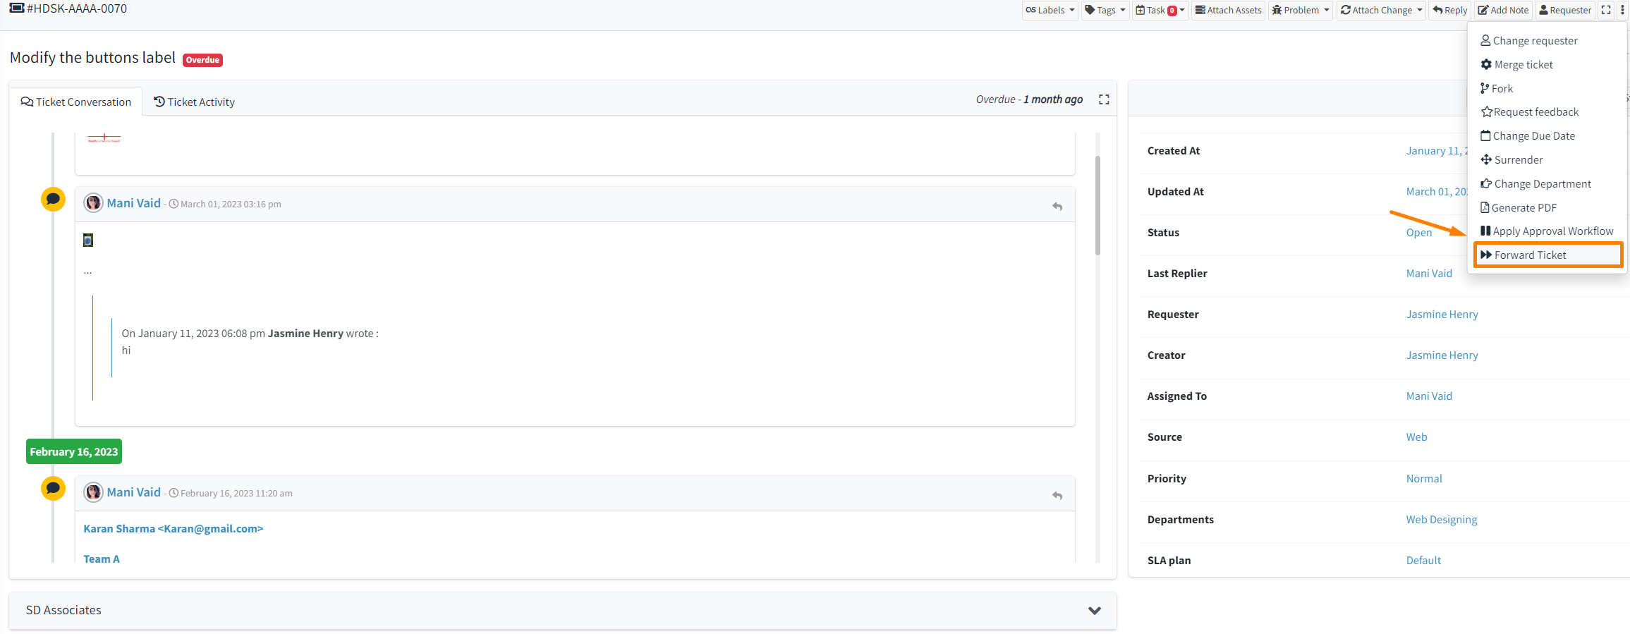Select Generate PDF from the menu
This screenshot has width=1630, height=634.
[x=1523, y=207]
